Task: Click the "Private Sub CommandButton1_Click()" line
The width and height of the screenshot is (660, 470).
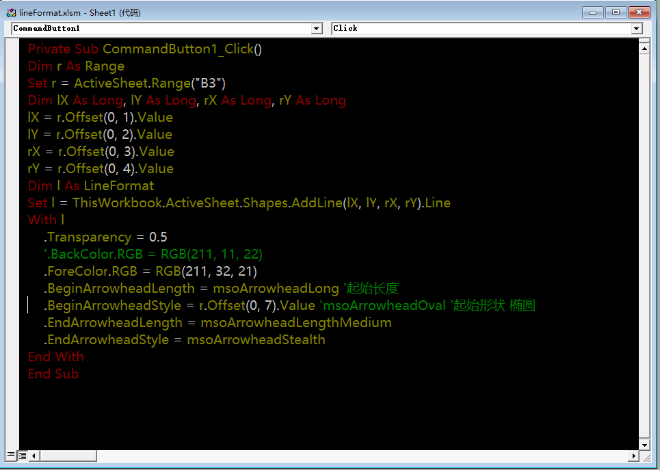Action: point(145,49)
